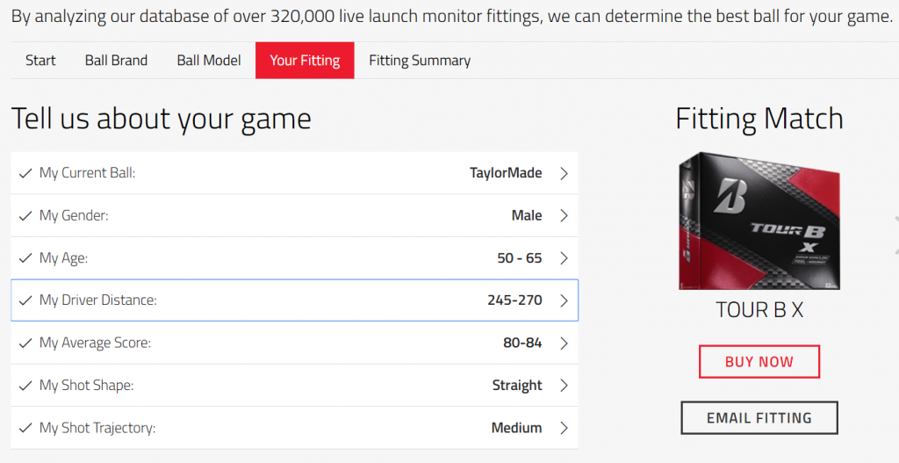The width and height of the screenshot is (899, 463).
Task: Click checkmark beside My Gender
Action: (25, 216)
